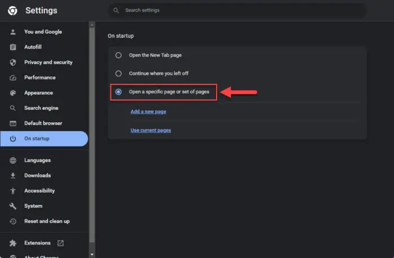394x258 pixels.
Task: Click the wrench icon for System
Action: (13, 206)
